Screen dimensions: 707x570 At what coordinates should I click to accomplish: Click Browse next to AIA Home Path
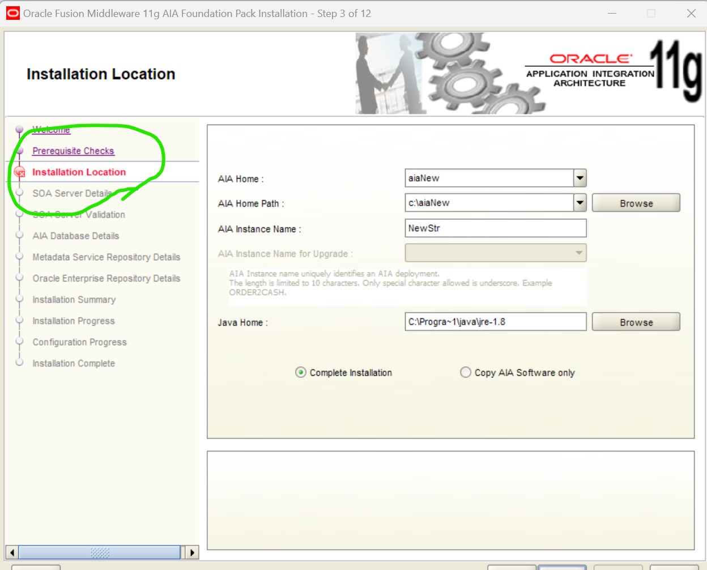636,202
